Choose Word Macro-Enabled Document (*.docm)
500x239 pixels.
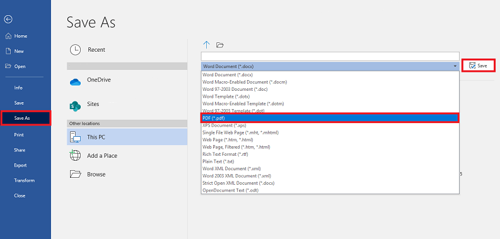pyautogui.click(x=330, y=82)
